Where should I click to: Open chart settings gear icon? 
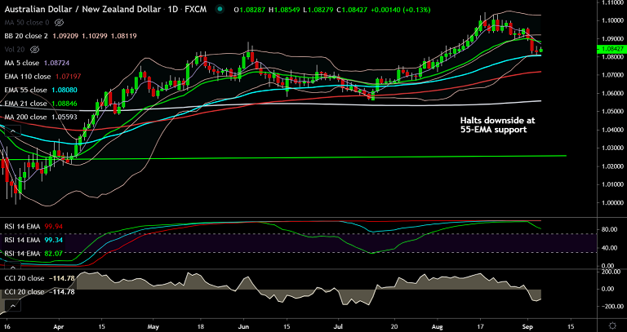tap(612, 325)
